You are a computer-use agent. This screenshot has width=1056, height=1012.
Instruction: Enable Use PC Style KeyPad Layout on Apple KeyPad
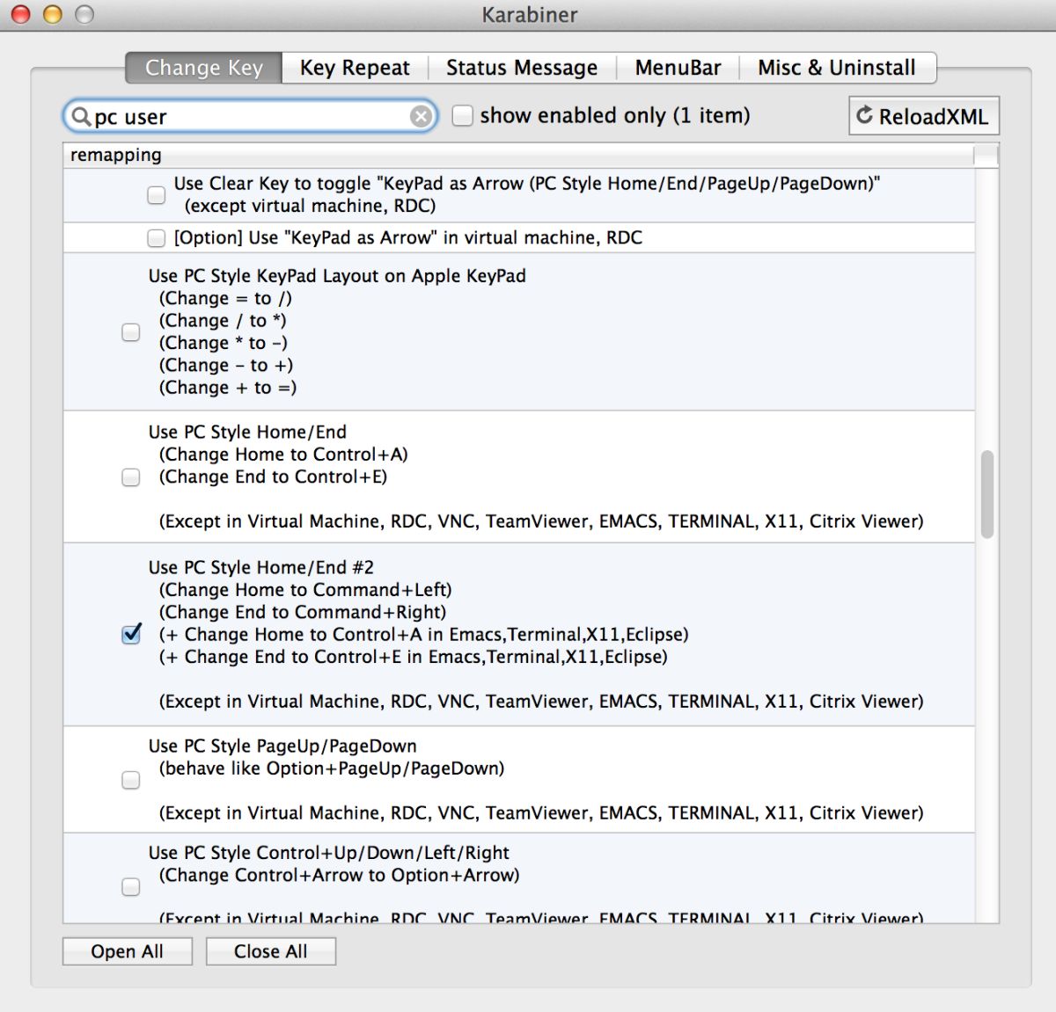(x=130, y=331)
